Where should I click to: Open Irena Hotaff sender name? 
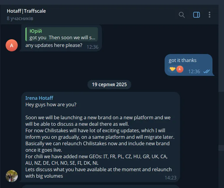click(39, 98)
